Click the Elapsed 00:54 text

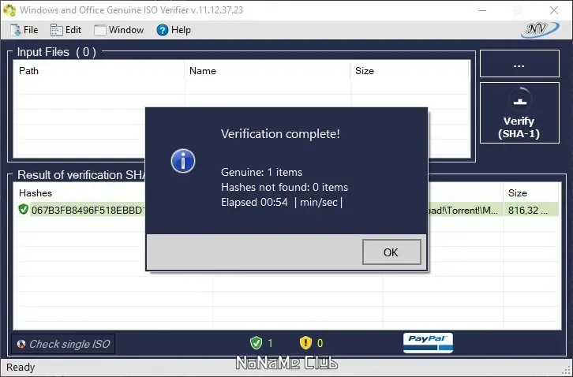click(x=254, y=202)
